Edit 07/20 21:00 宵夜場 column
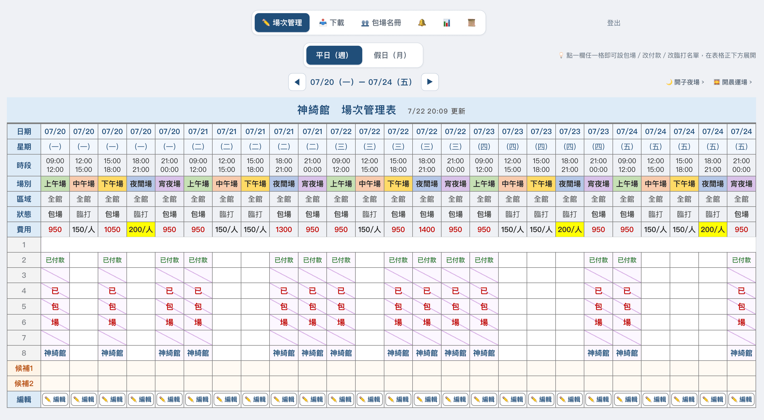Image resolution: width=764 pixels, height=420 pixels. (x=170, y=399)
